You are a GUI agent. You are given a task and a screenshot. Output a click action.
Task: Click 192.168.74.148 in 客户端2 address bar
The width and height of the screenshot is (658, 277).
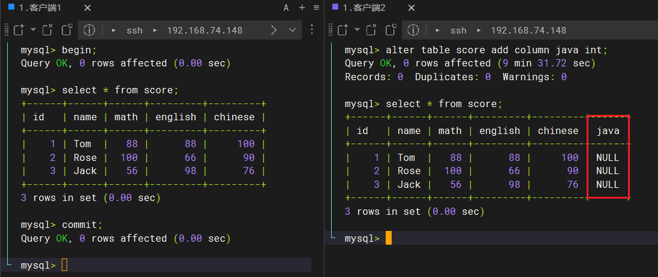click(528, 31)
